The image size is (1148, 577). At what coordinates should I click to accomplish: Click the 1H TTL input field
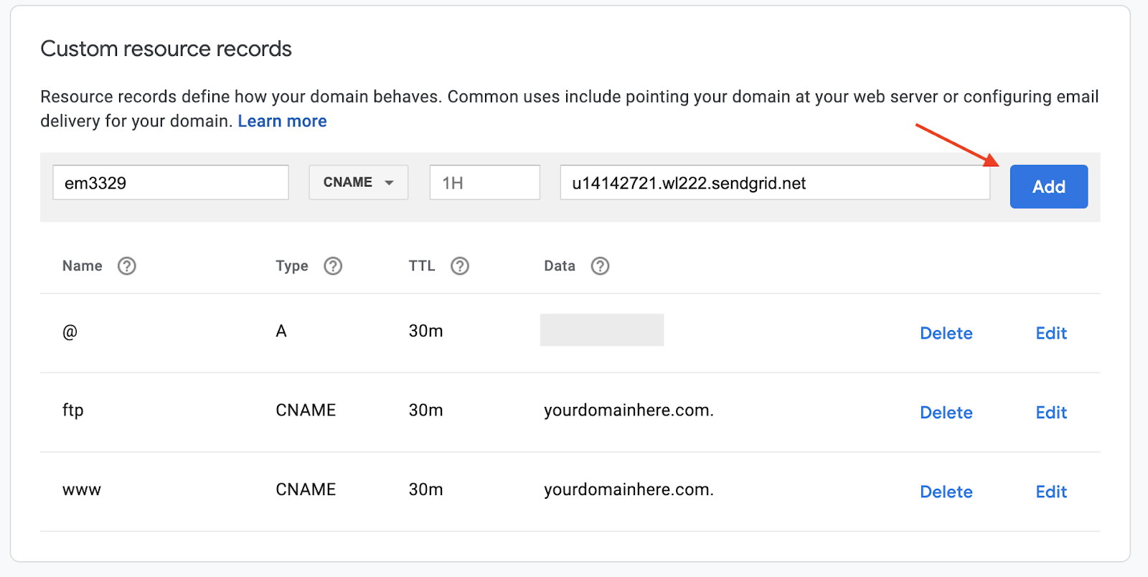point(484,183)
